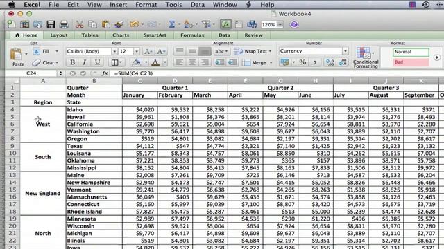This screenshot has width=444, height=249.
Task: Toggle Bold formatting
Action: (x=72, y=62)
